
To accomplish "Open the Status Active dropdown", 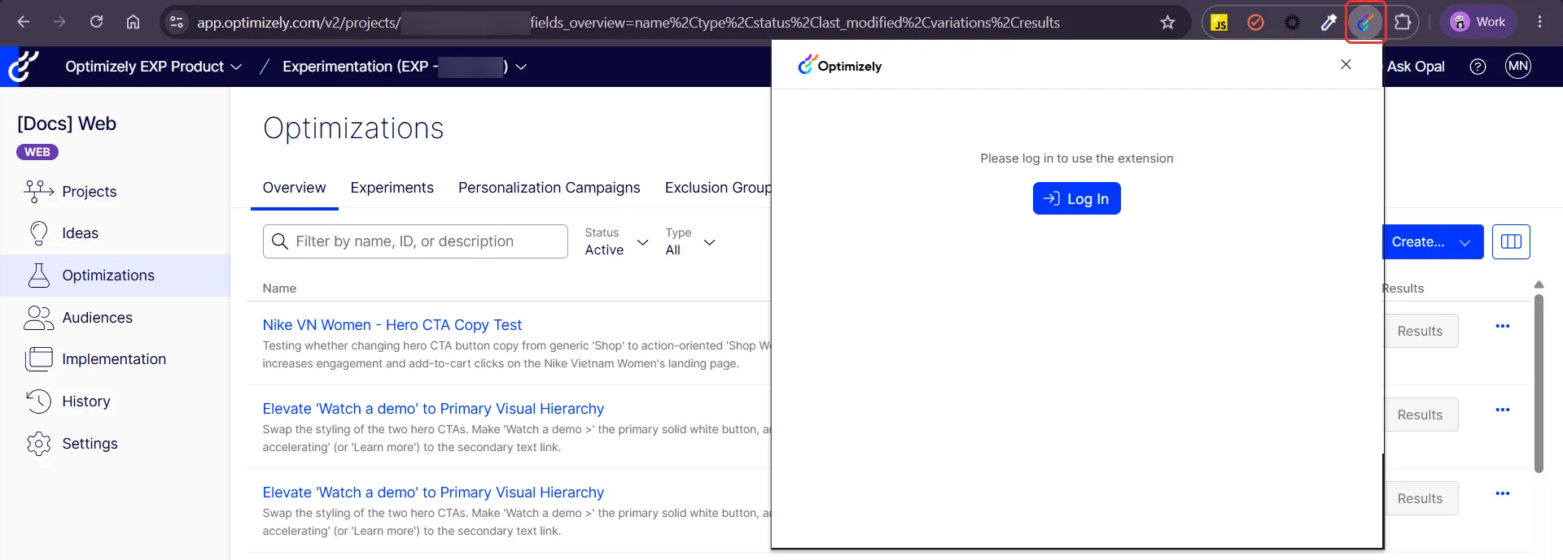I will [616, 241].
